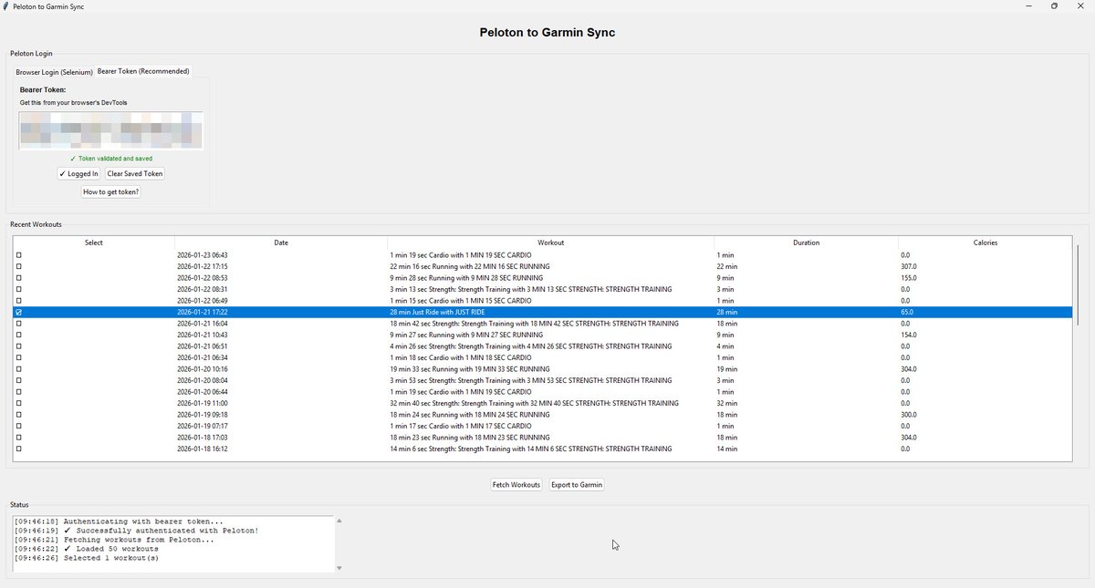Check the 2026-01-22 08:53 workout checkbox

[18, 278]
